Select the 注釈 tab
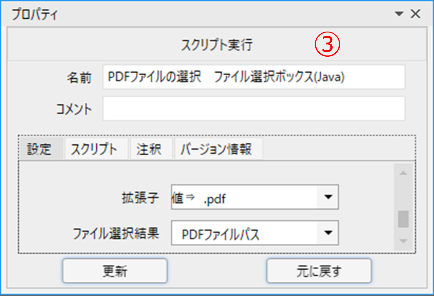This screenshot has width=434, height=296. tap(149, 149)
